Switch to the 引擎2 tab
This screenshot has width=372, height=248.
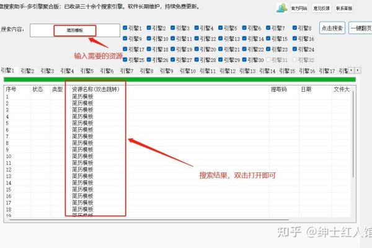tap(27, 71)
